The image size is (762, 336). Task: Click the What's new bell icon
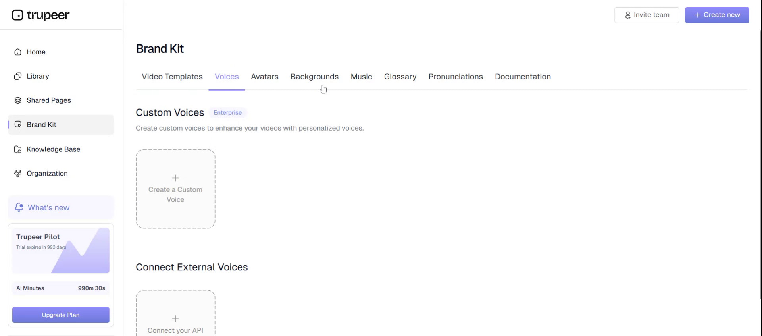tap(19, 207)
